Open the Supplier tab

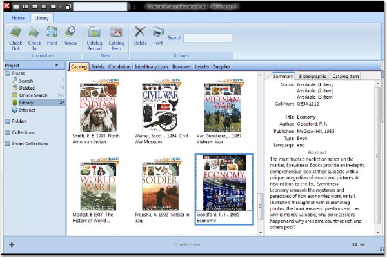point(222,66)
